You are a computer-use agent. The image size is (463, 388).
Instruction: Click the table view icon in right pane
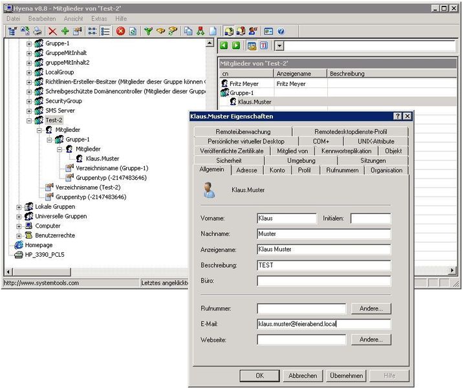[252, 45]
